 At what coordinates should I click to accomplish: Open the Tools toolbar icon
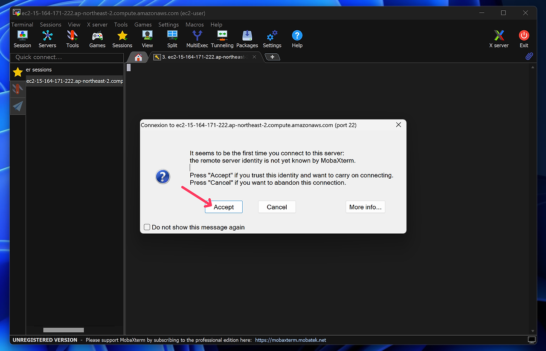pos(73,39)
